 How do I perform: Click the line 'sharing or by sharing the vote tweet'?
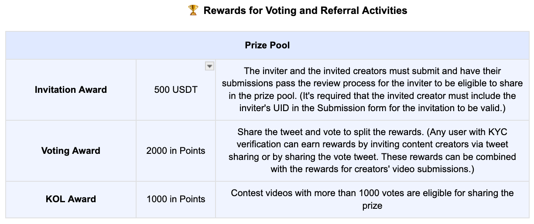[x=372, y=156]
